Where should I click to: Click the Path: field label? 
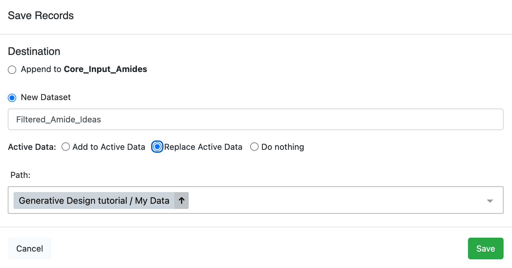20,175
